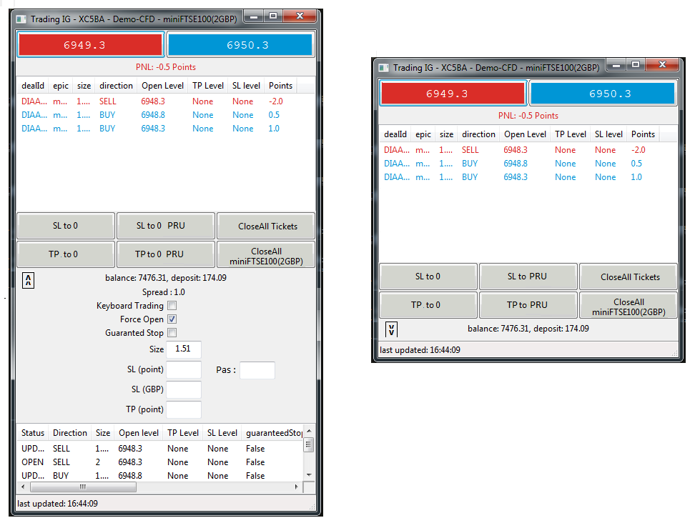The height and width of the screenshot is (523, 700).
Task: Collapse the settings panel with the up-chevron icon
Action: (28, 280)
